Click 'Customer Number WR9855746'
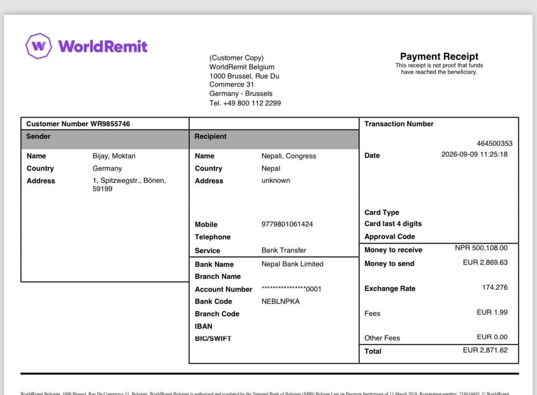 click(78, 124)
